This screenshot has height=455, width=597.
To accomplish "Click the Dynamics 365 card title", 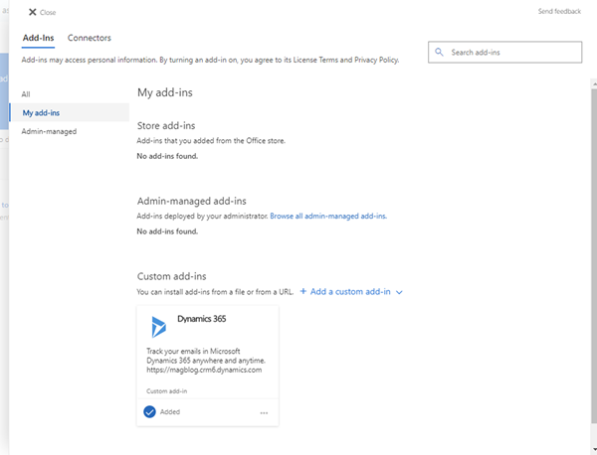I will click(x=202, y=320).
